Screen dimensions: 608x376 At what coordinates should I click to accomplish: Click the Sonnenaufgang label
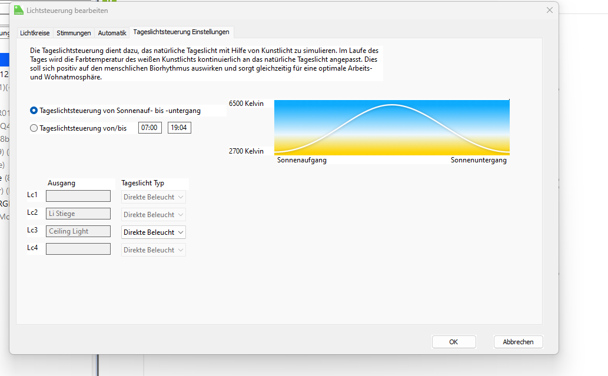point(302,160)
